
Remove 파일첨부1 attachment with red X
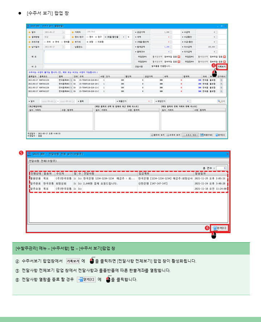[179, 57]
